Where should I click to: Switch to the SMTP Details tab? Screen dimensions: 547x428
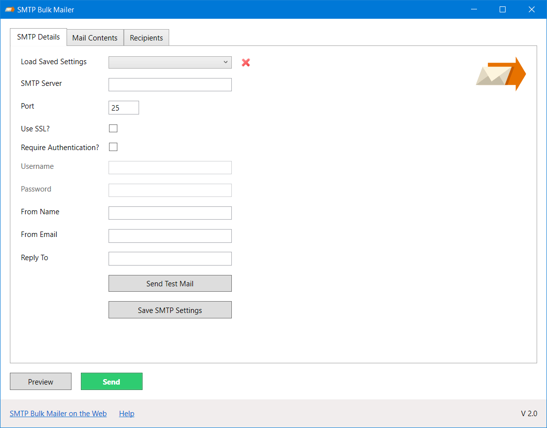(x=38, y=37)
